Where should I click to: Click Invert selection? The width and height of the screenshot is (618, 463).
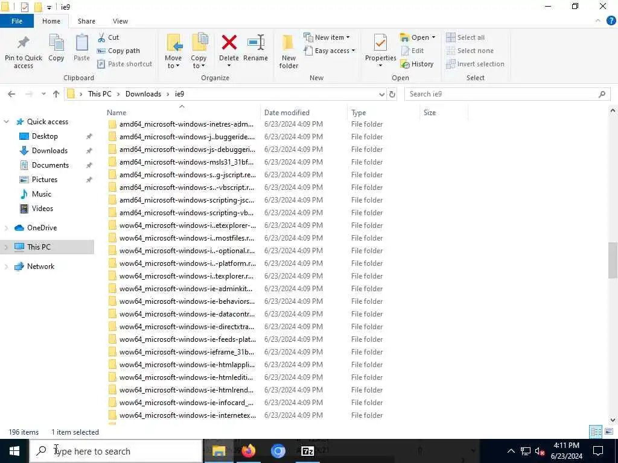pyautogui.click(x=476, y=64)
